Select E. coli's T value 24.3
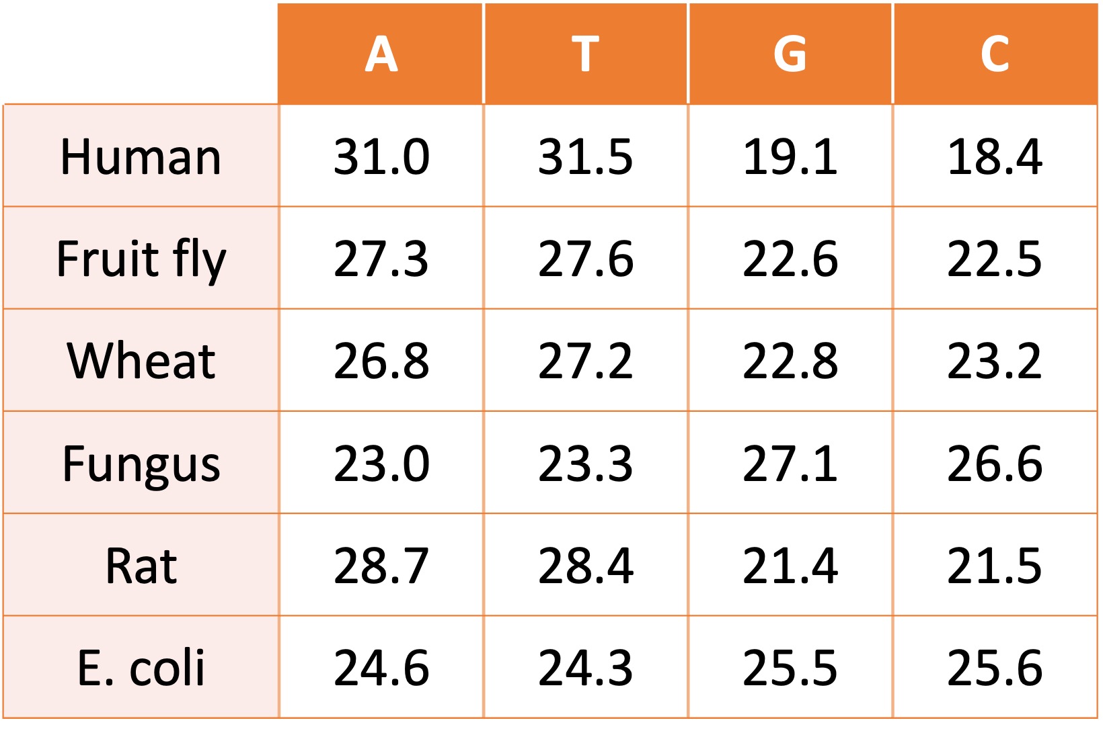This screenshot has height=739, width=1103. 586,667
